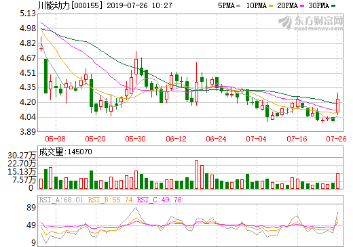Click the 06-24 date label
The height and width of the screenshot is (247, 353).
216,139
